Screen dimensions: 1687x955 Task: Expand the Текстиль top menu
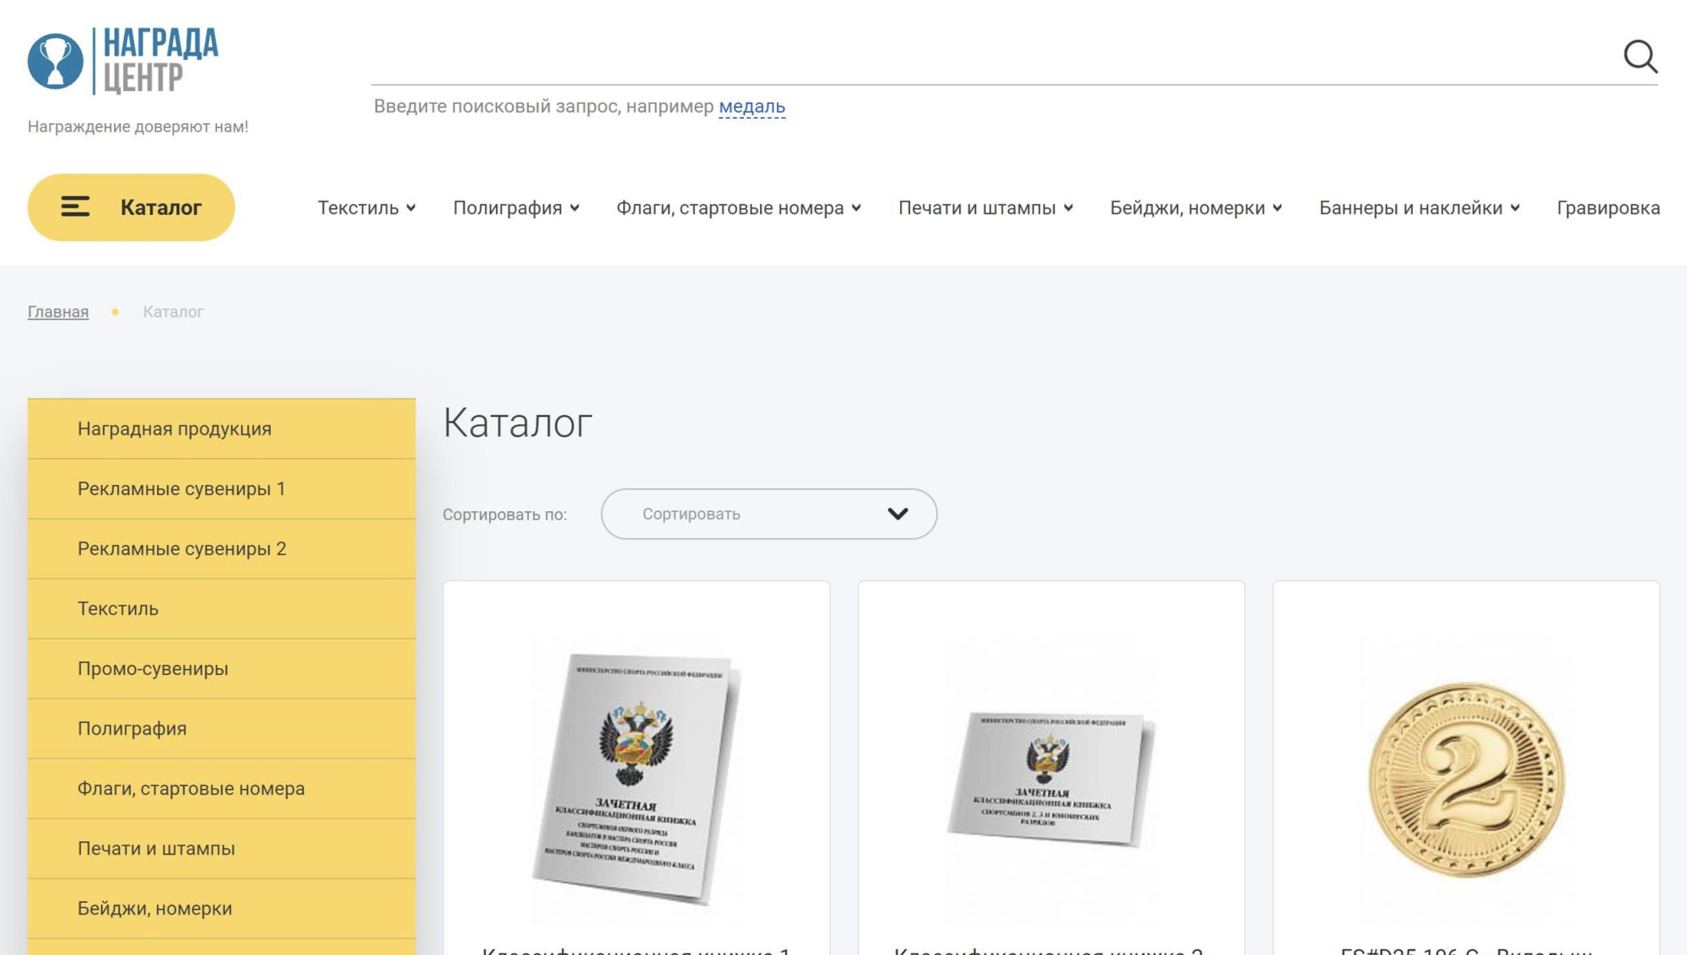click(366, 208)
